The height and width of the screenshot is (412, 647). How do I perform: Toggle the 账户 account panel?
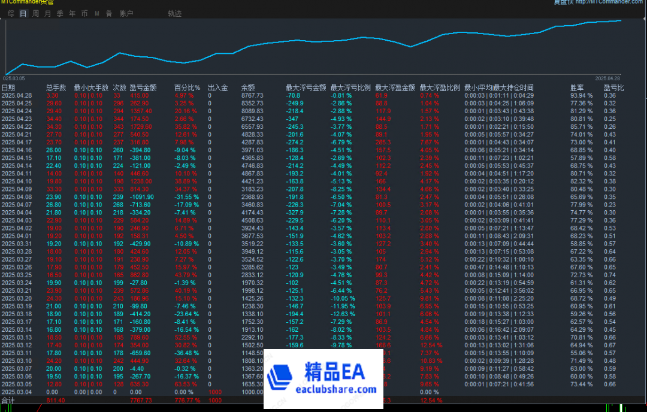126,13
